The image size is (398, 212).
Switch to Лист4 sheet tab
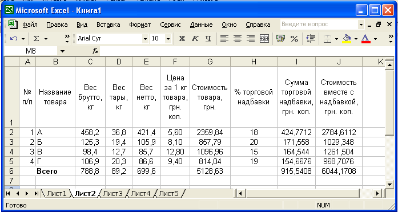click(140, 194)
